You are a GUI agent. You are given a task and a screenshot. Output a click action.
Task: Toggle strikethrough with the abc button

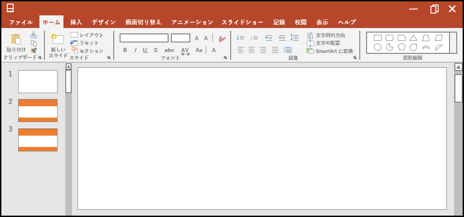pos(169,50)
